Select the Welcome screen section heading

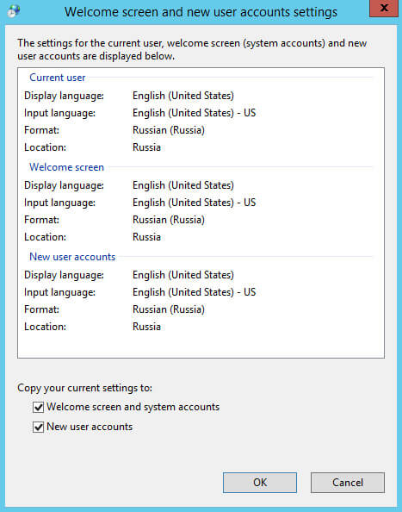tap(66, 167)
